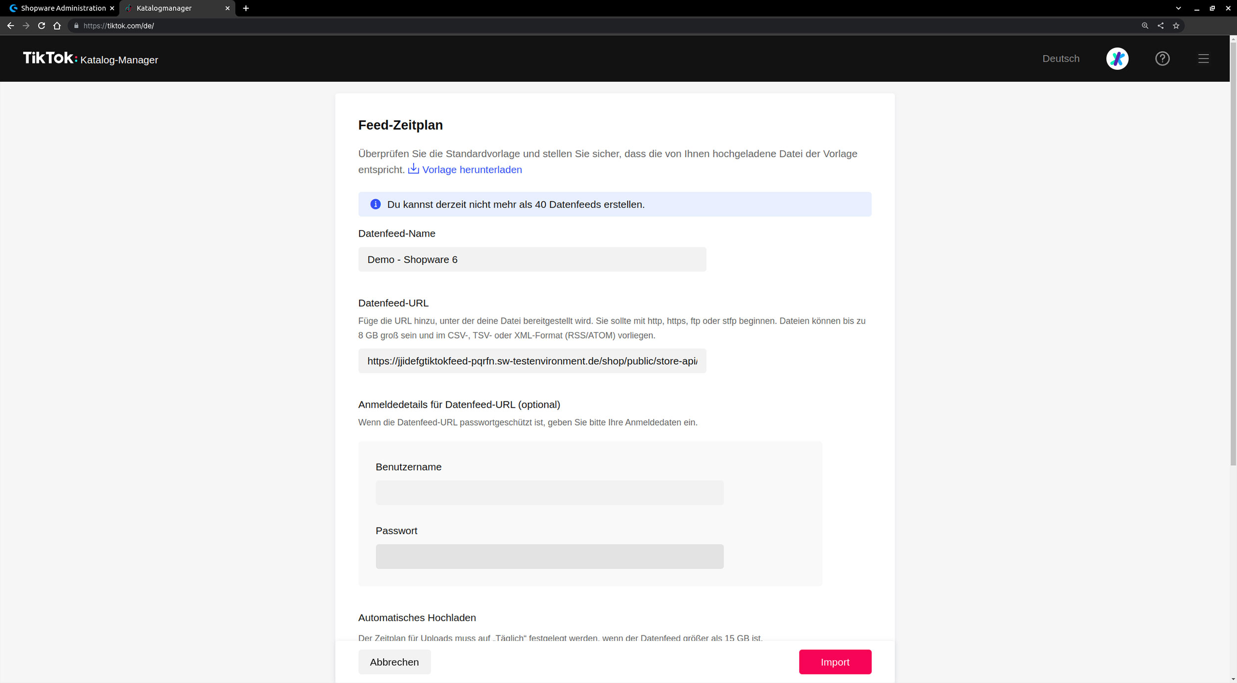
Task: Open the hamburger menu icon
Action: coord(1203,58)
